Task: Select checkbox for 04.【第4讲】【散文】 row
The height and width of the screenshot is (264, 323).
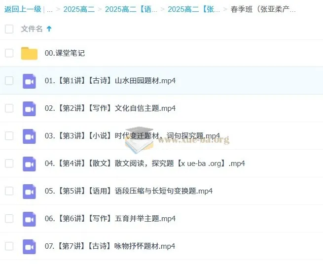Action: pyautogui.click(x=9, y=164)
